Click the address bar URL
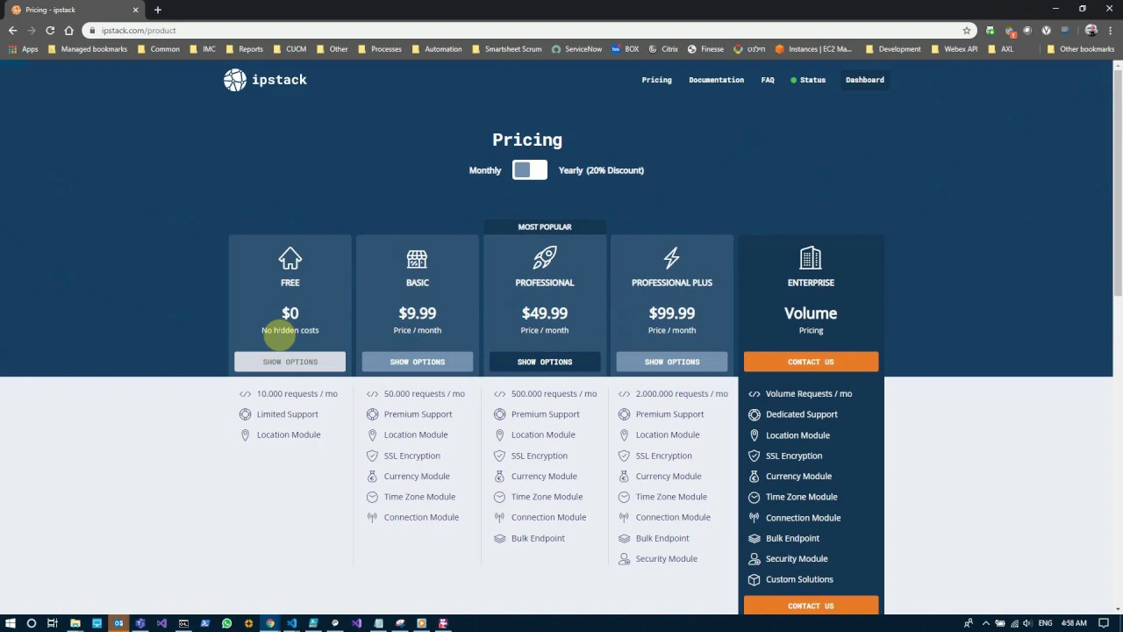Image resolution: width=1123 pixels, height=632 pixels. (x=139, y=31)
